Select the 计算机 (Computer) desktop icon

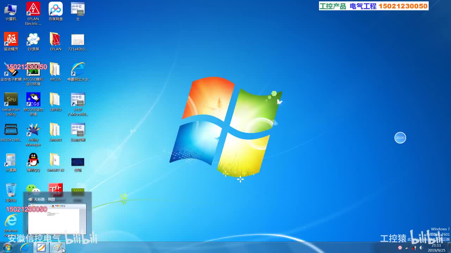point(11,12)
